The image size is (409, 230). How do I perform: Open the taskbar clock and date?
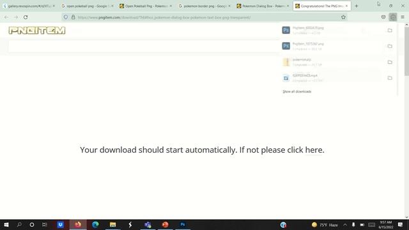pyautogui.click(x=386, y=225)
